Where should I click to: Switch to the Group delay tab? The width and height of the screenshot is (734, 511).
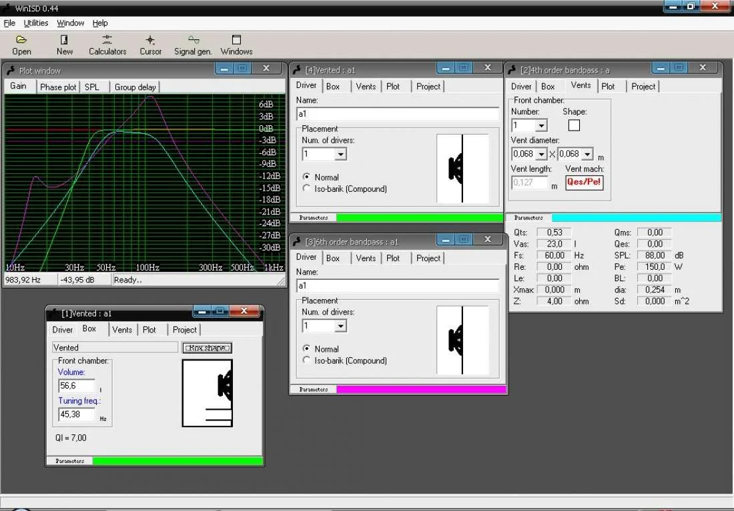[135, 87]
